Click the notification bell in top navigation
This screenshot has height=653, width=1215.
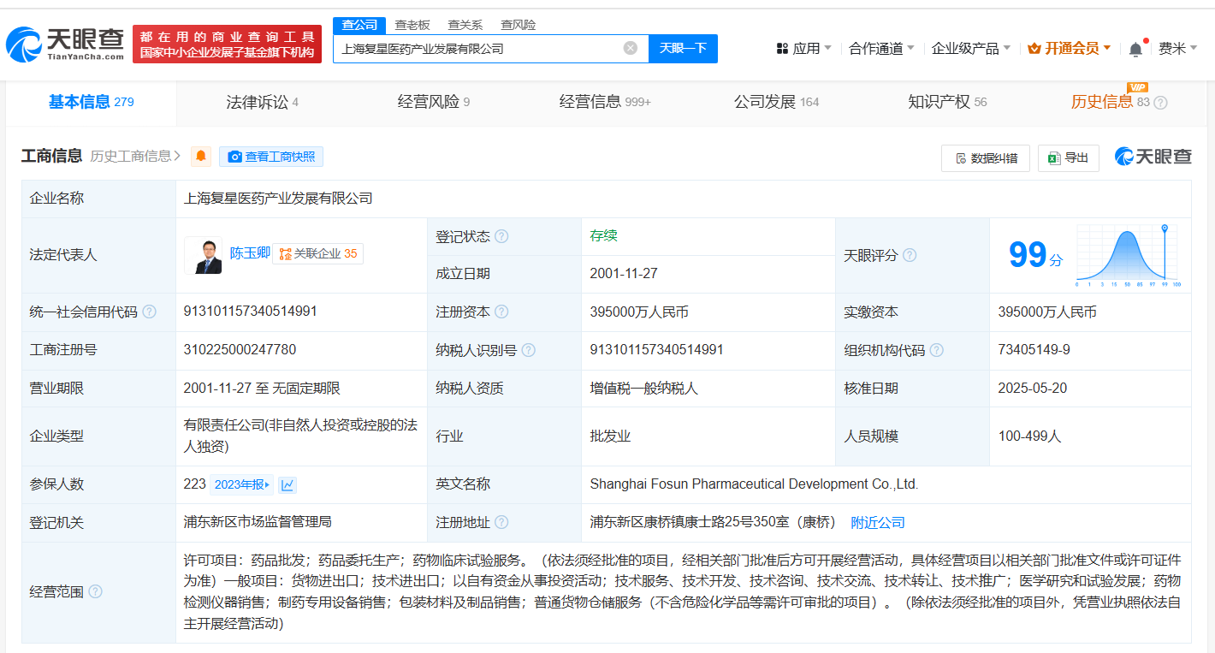click(x=1135, y=48)
